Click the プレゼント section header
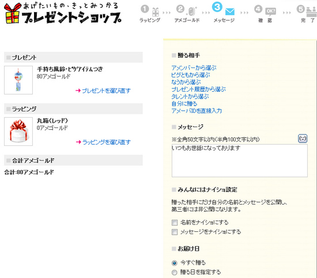317x278 pixels. click(73, 58)
